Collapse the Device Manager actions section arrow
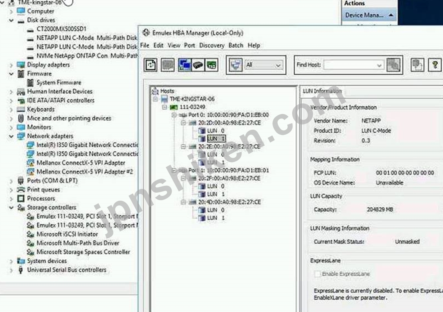This screenshot has width=443, height=312. coord(391,15)
